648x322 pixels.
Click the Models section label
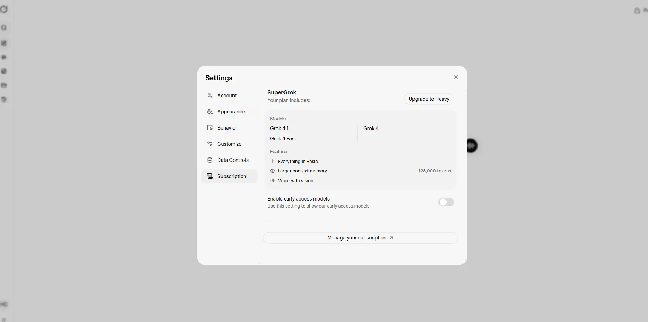278,119
